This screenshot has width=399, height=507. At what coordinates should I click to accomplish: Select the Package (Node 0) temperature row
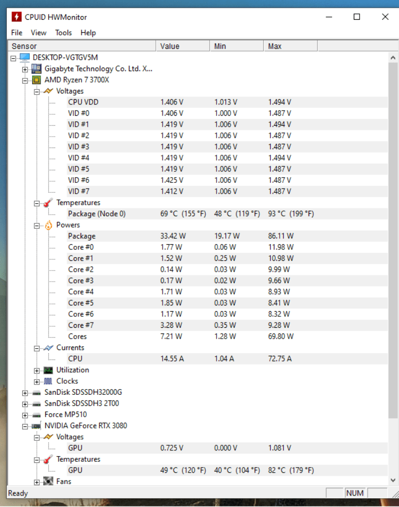228,214
